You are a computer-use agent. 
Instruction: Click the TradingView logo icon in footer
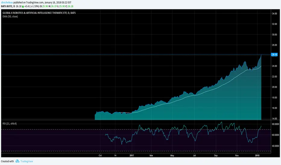click(x=17, y=161)
